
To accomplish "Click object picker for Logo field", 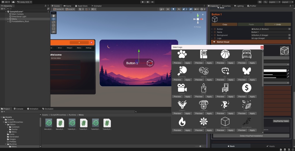I will (290, 38).
